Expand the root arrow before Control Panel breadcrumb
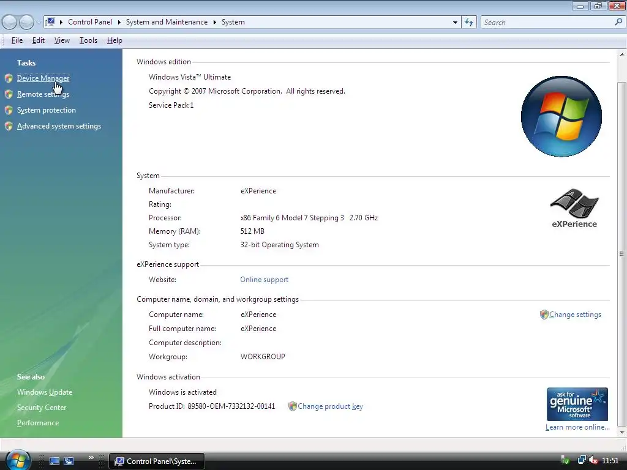This screenshot has width=627, height=470. [61, 23]
